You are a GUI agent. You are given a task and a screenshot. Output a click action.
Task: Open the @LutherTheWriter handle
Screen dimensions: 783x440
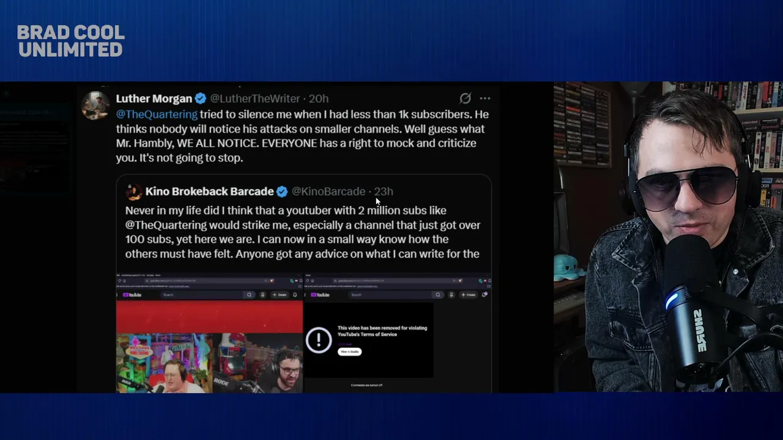tap(255, 98)
